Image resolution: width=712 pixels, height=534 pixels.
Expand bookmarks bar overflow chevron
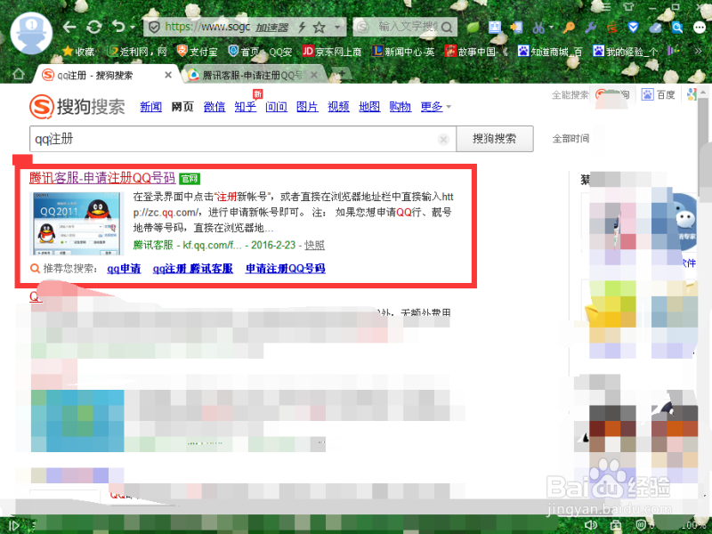(x=698, y=52)
